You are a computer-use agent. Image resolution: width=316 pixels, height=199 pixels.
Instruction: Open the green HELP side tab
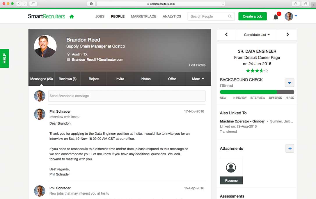pos(4,58)
